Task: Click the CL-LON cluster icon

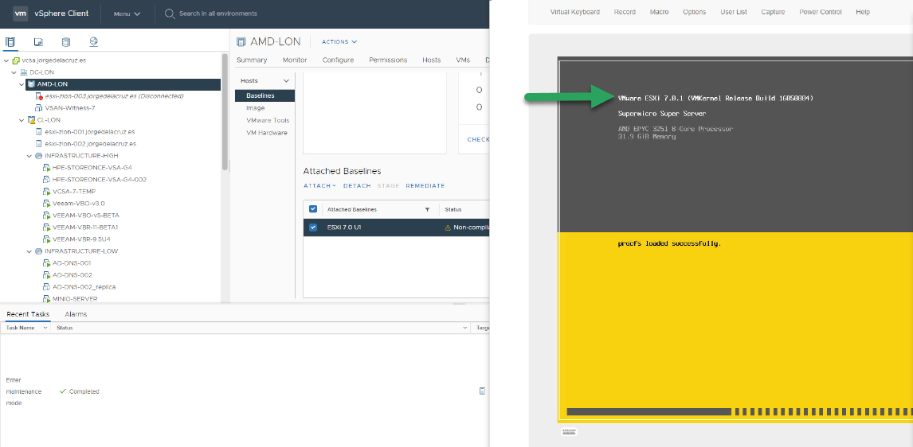Action: 31,120
